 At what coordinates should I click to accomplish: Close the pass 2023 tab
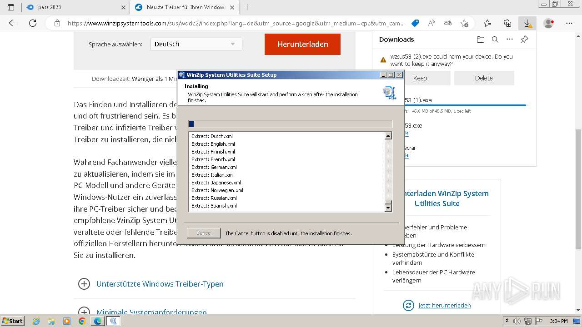(124, 7)
